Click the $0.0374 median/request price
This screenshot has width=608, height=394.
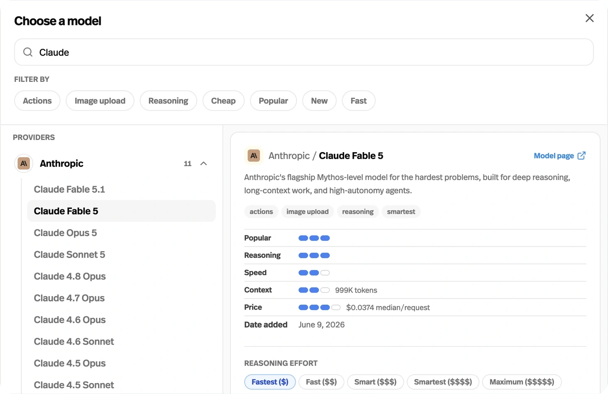(x=388, y=308)
